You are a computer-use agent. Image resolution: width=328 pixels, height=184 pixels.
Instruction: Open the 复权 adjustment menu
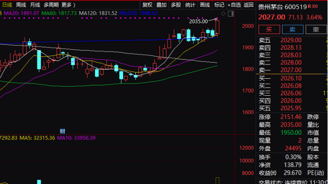pos(148,5)
